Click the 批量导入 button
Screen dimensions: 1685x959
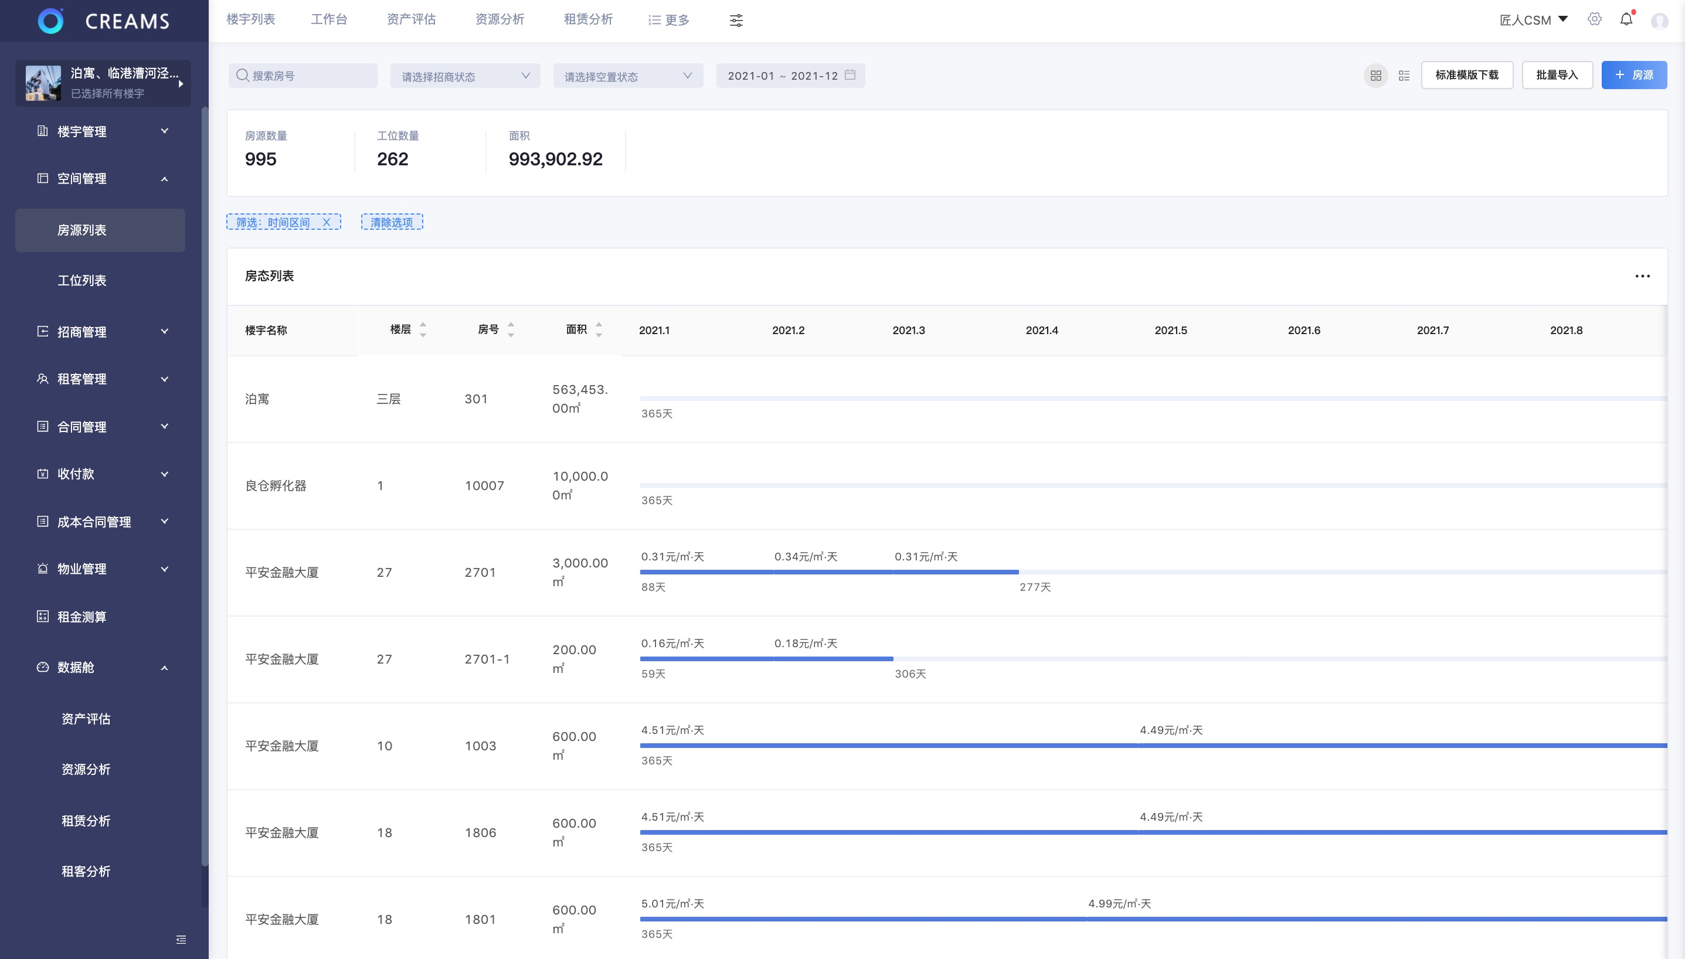(1557, 75)
